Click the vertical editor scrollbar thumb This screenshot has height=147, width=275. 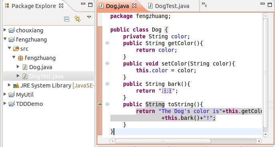pyautogui.click(x=265, y=73)
